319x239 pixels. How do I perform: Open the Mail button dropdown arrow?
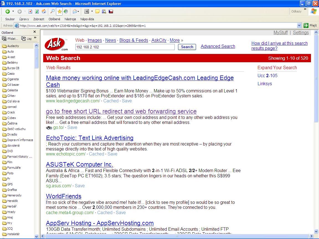point(78,12)
